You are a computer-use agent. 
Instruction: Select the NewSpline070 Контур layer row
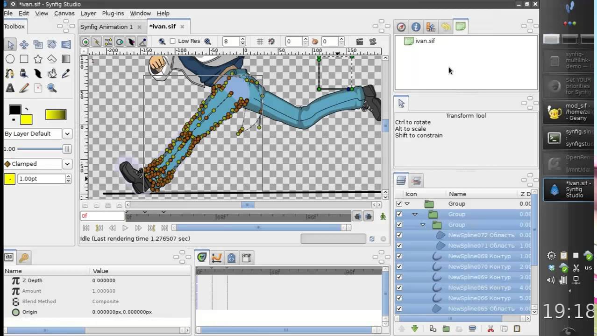463,266
